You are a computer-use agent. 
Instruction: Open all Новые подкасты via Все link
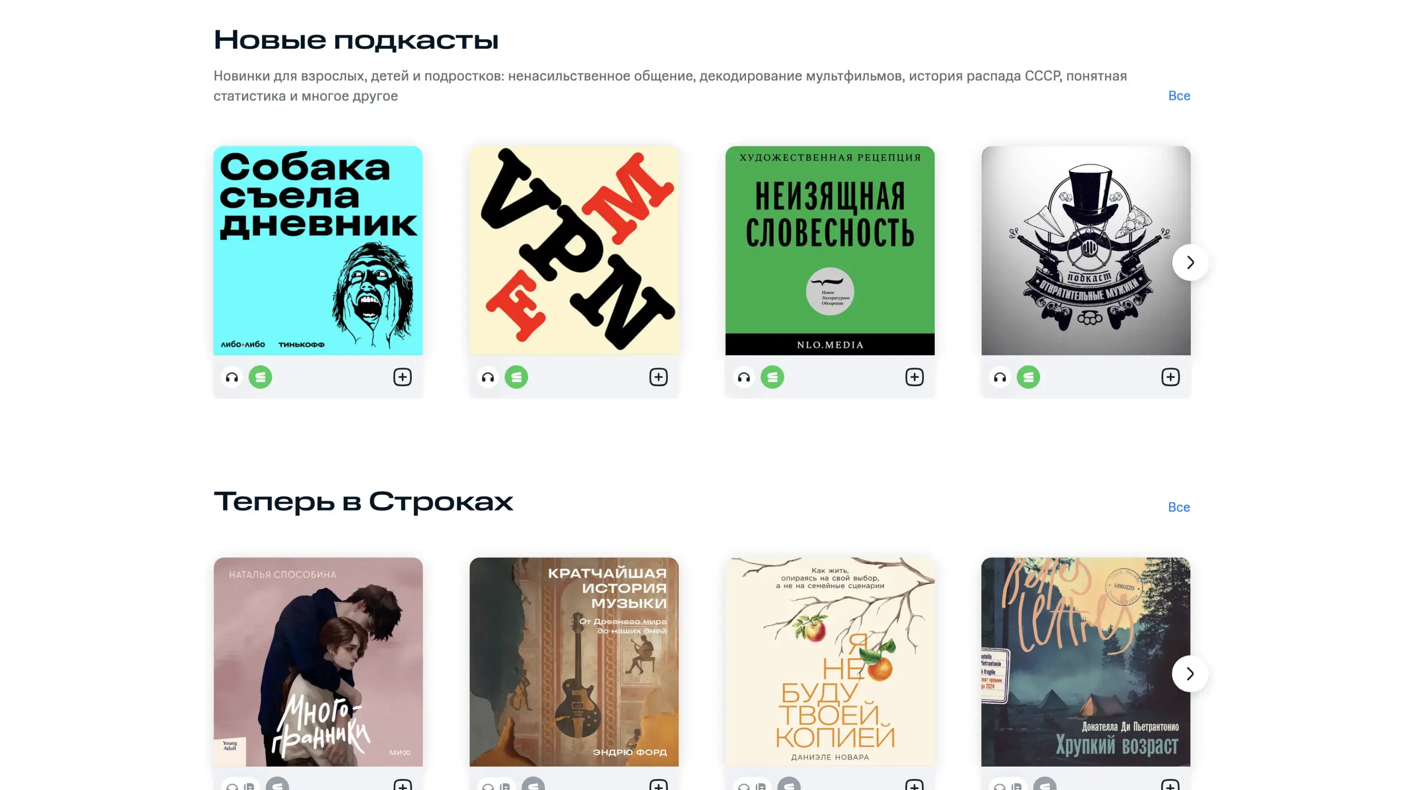click(x=1179, y=96)
